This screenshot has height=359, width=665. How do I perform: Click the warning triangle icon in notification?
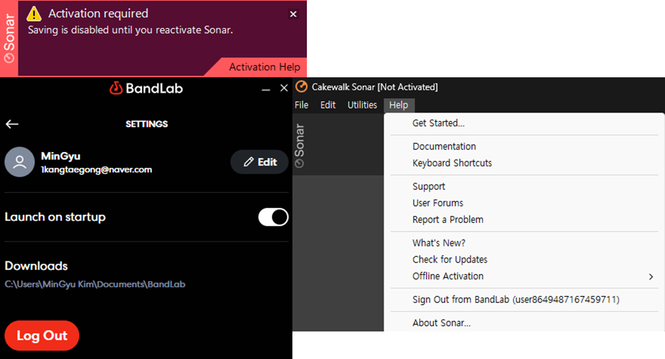tap(34, 14)
